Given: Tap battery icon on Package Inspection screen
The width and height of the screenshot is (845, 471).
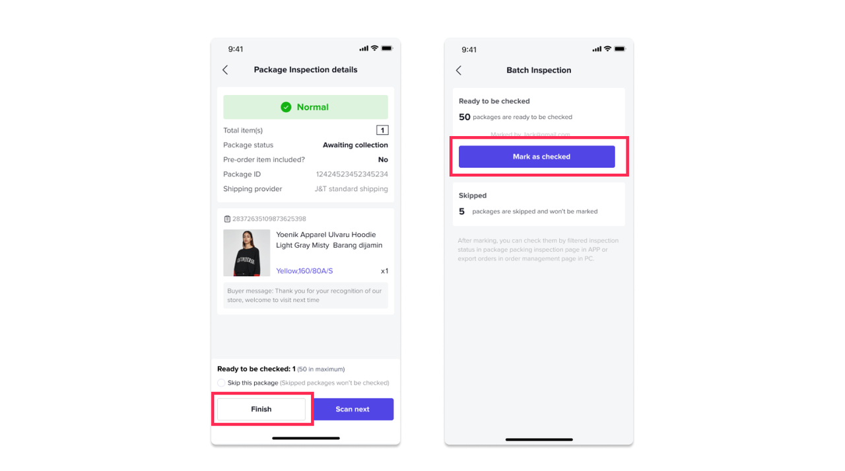Looking at the screenshot, I should [x=387, y=49].
